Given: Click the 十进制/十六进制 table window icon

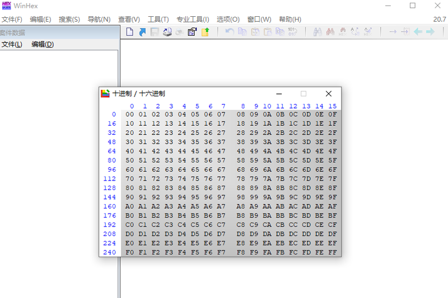Looking at the screenshot, I should click(105, 93).
